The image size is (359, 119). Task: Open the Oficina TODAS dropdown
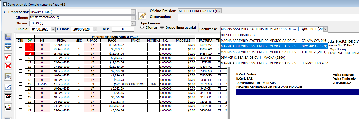pyautogui.click(x=133, y=23)
